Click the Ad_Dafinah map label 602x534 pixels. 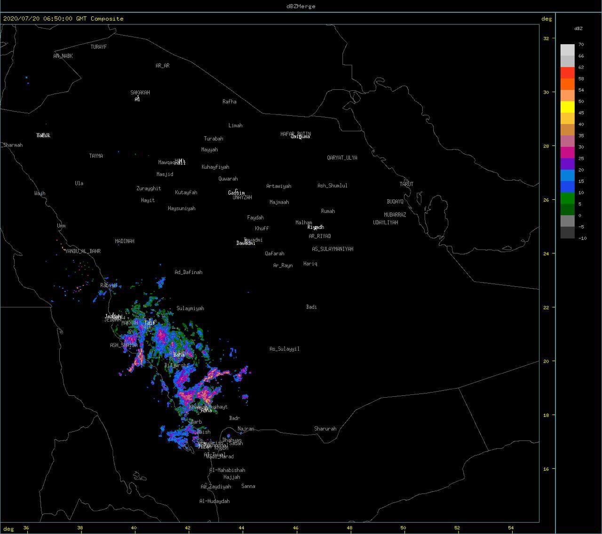(x=189, y=272)
